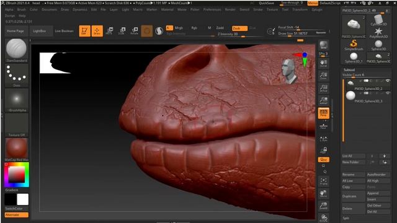Click the Home Page button
397x223 pixels.
pos(15,31)
